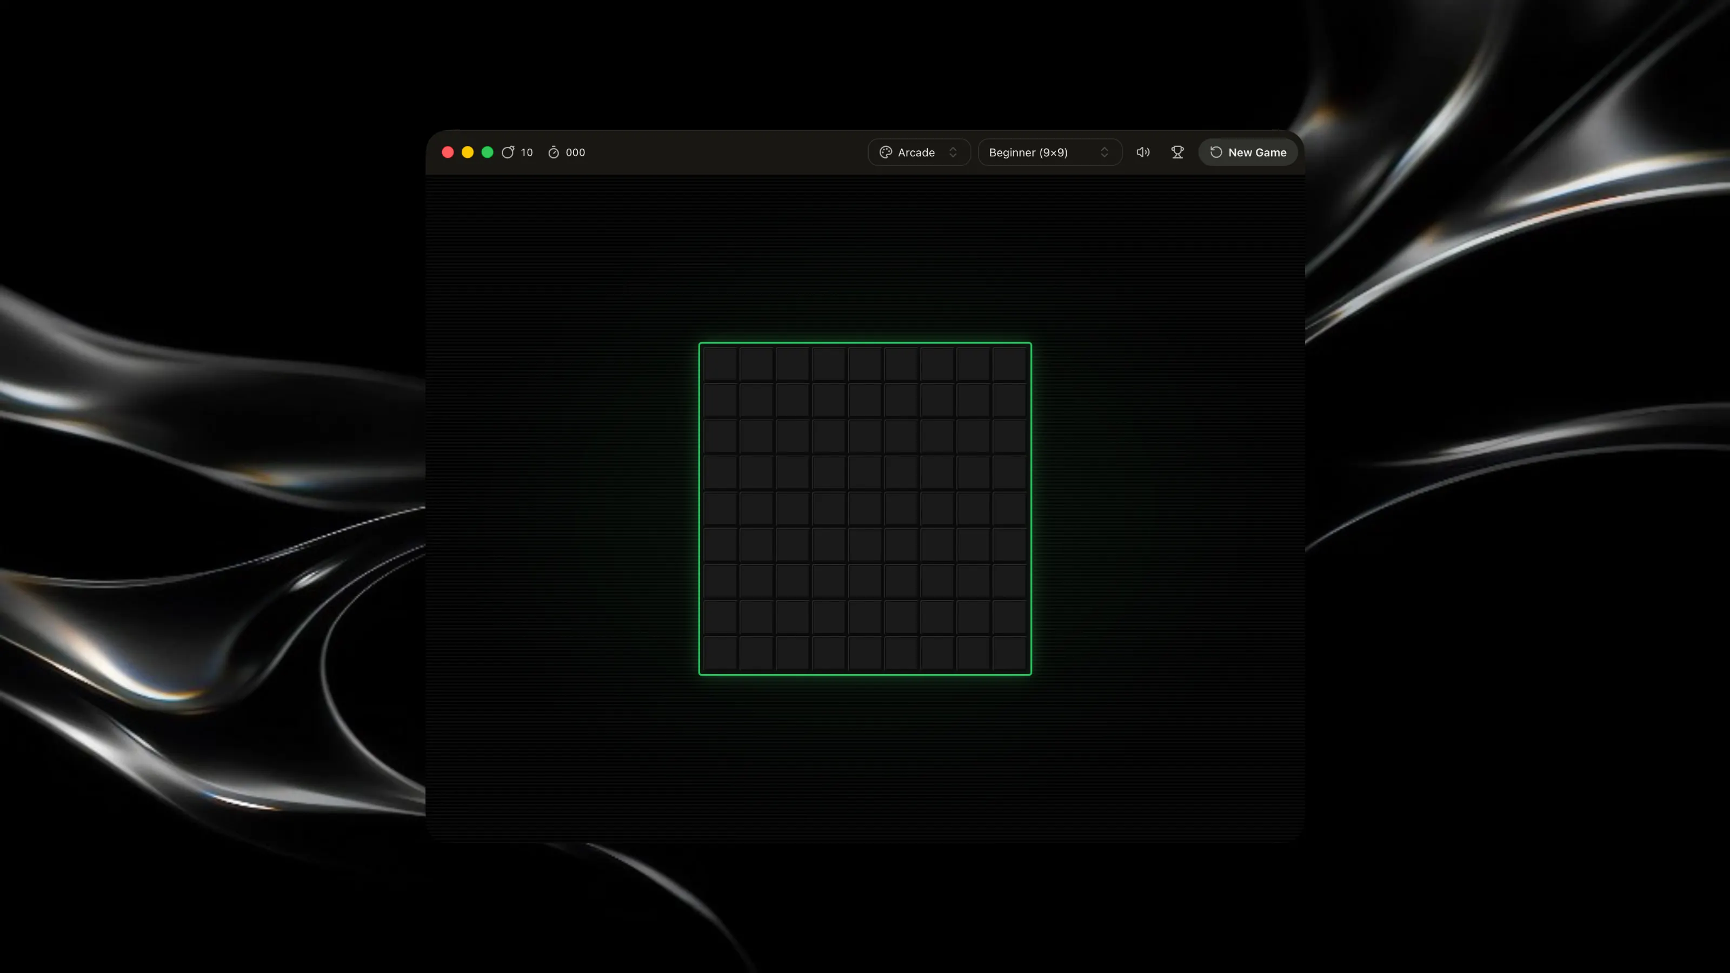Reveal the first-row, fifth-column cell

click(x=865, y=364)
